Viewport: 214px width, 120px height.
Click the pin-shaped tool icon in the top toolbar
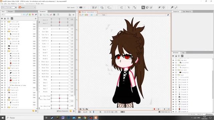(x=172, y=7)
